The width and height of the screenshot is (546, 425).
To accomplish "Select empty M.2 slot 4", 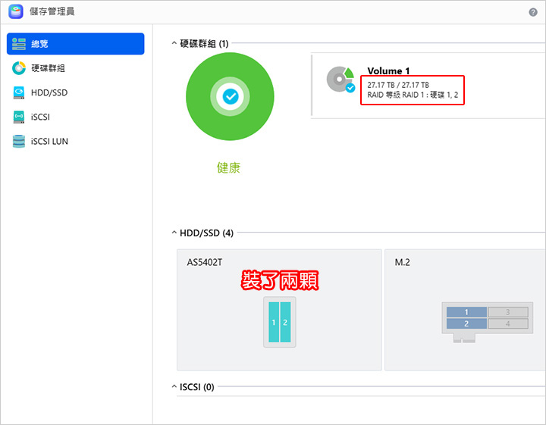I will tap(508, 323).
